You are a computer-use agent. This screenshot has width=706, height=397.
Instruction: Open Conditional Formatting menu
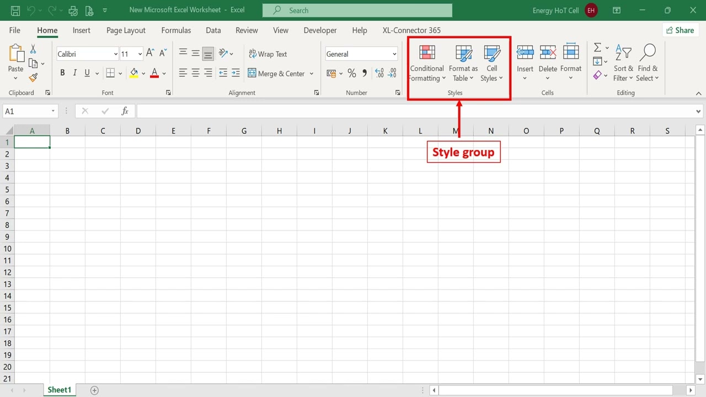pos(427,63)
